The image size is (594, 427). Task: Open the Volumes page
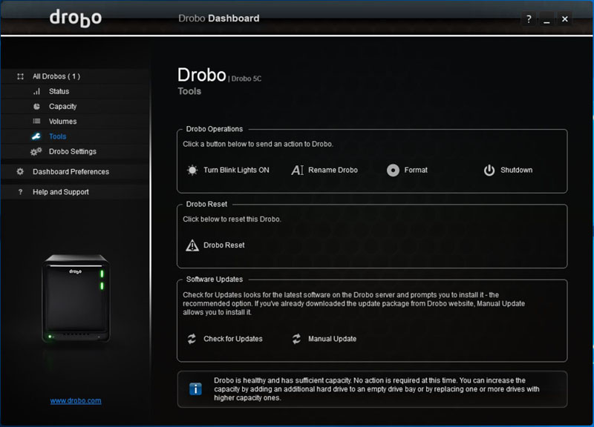coord(63,122)
